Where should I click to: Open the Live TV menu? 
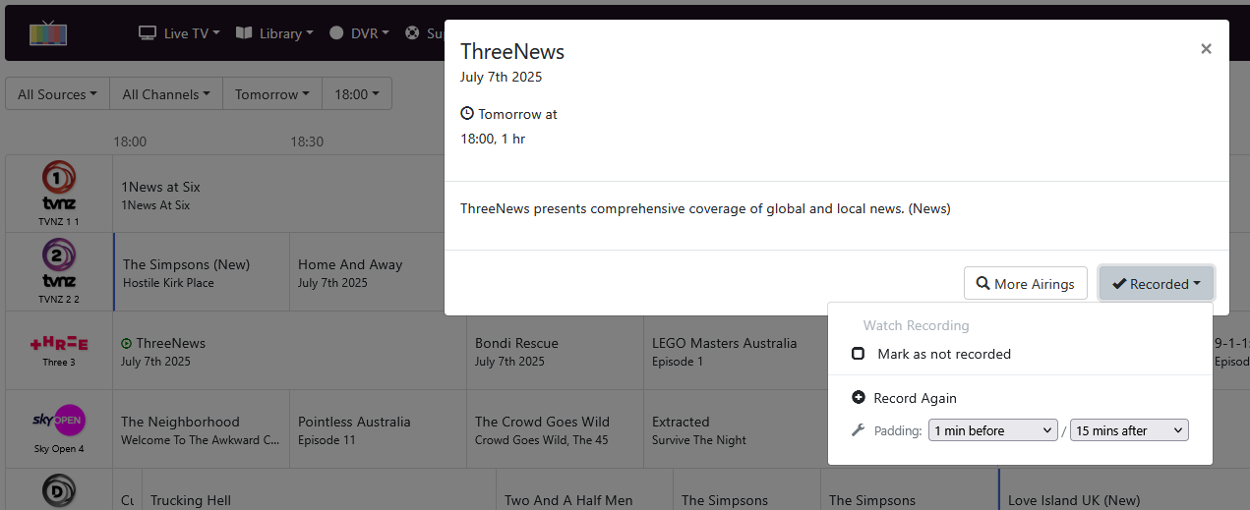[179, 33]
